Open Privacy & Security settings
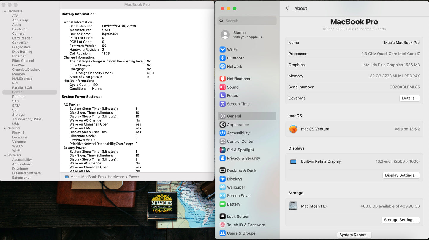The height and width of the screenshot is (240, 429). pyautogui.click(x=243, y=158)
